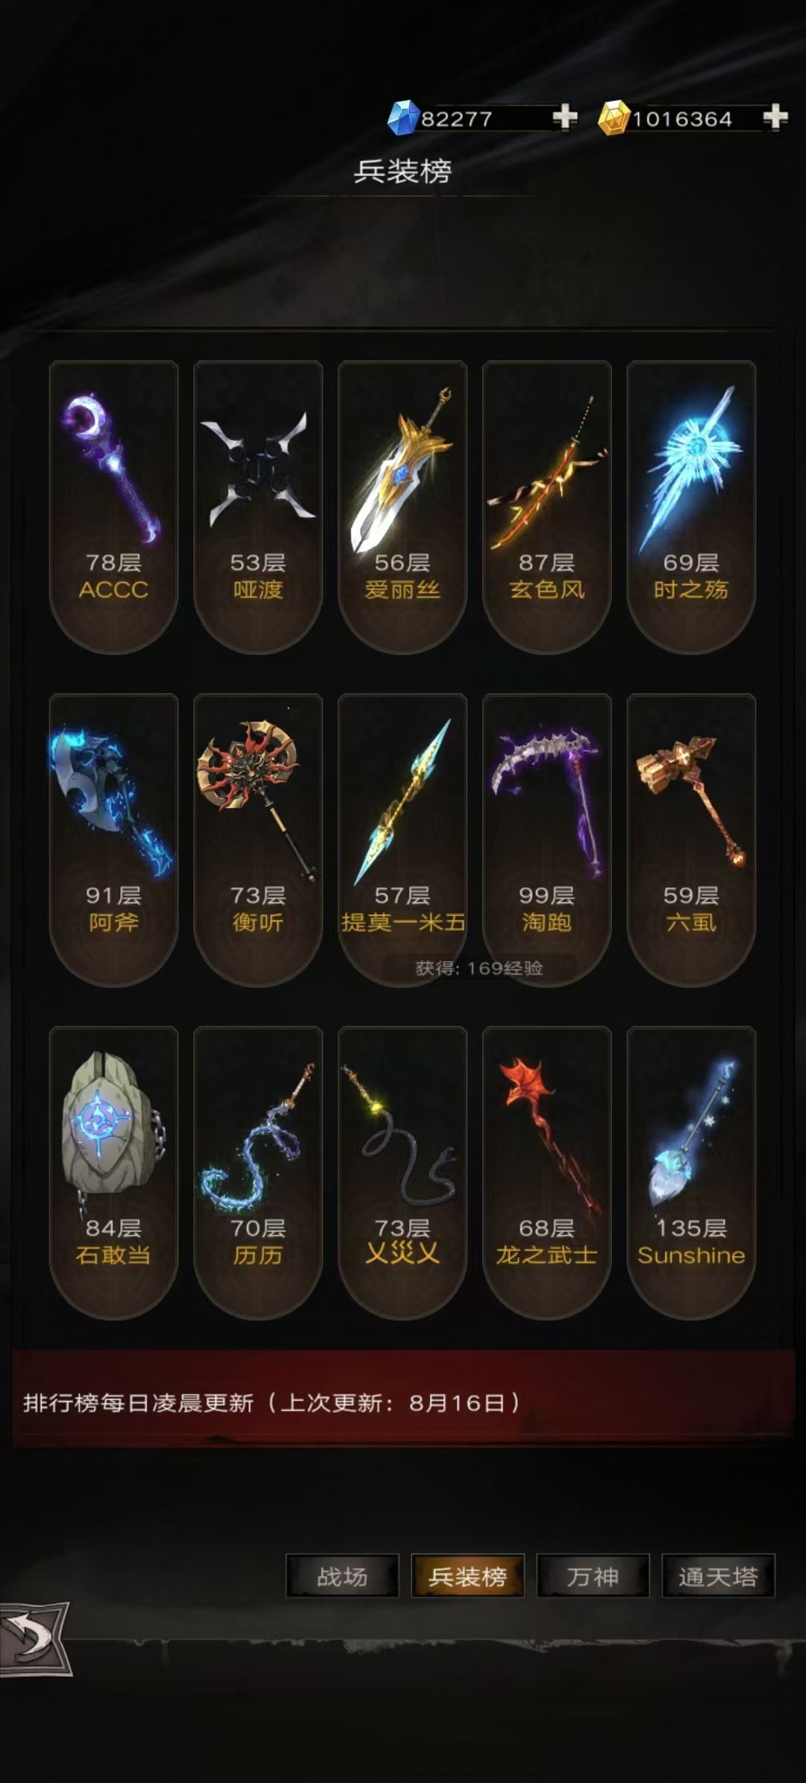Open Sunshine's 135层 frost staff card

(x=691, y=1173)
